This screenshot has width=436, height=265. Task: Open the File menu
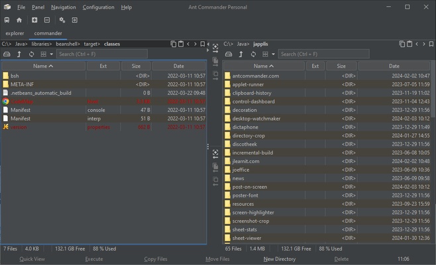(x=21, y=7)
